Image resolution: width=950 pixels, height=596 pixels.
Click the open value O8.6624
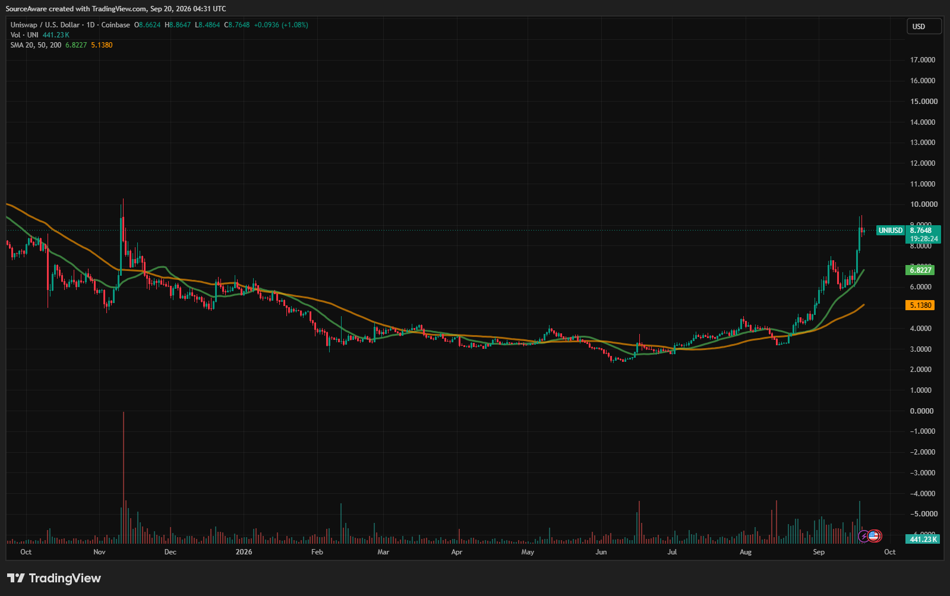click(x=147, y=25)
